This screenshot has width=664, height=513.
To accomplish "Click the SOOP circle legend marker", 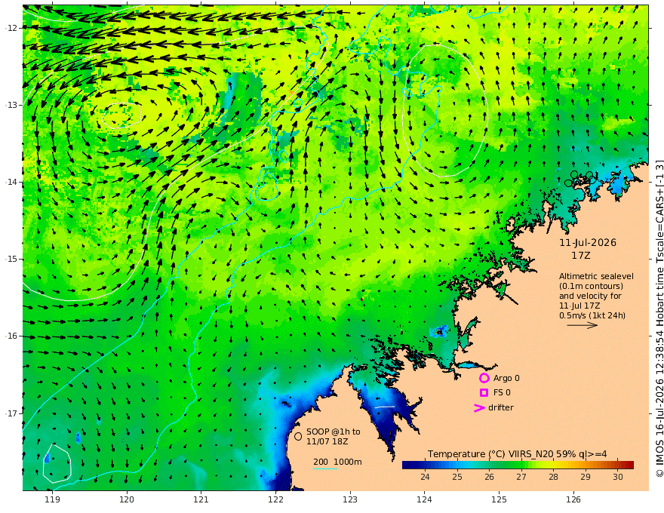I will click(x=298, y=436).
